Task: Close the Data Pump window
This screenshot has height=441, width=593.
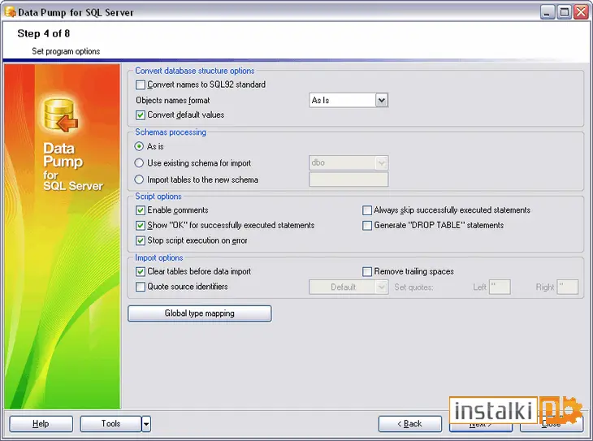Action: click(x=582, y=12)
